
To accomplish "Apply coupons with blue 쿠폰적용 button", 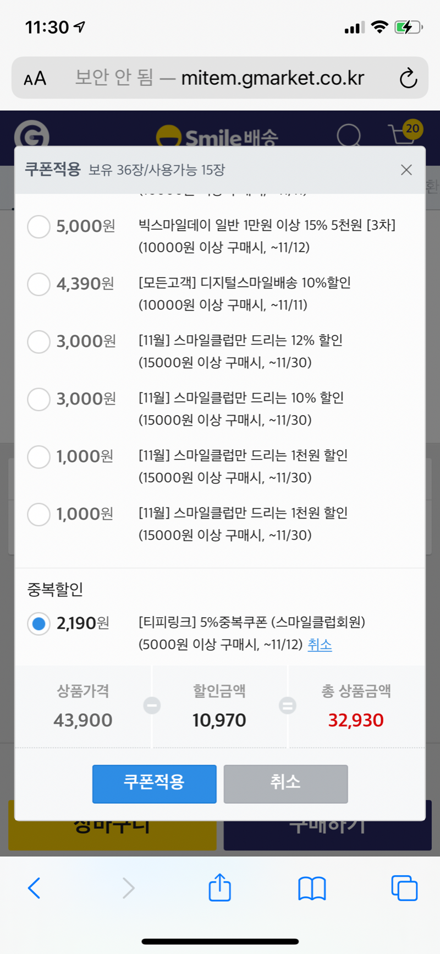I will pyautogui.click(x=154, y=783).
